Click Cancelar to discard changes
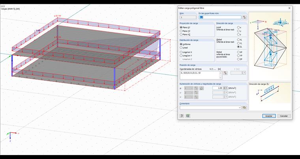Viewport: 300px width, 159px height. click(x=284, y=116)
